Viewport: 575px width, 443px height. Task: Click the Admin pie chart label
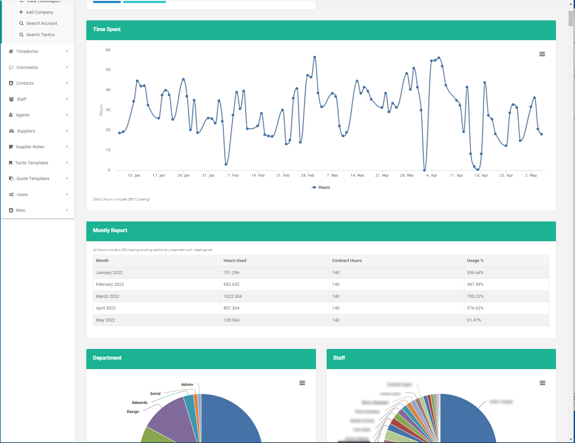(x=187, y=385)
